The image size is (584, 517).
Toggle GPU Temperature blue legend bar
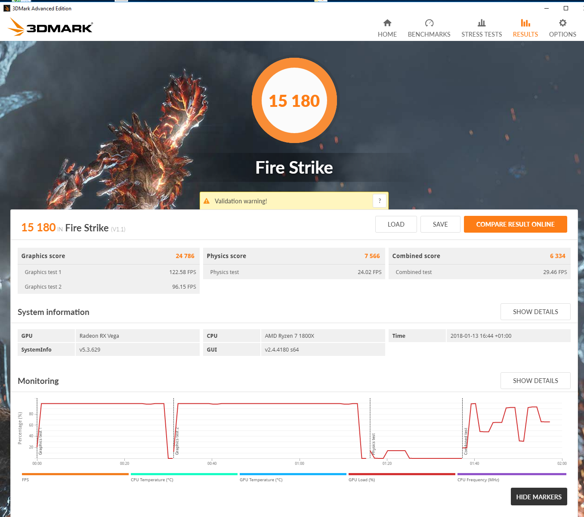coord(293,474)
